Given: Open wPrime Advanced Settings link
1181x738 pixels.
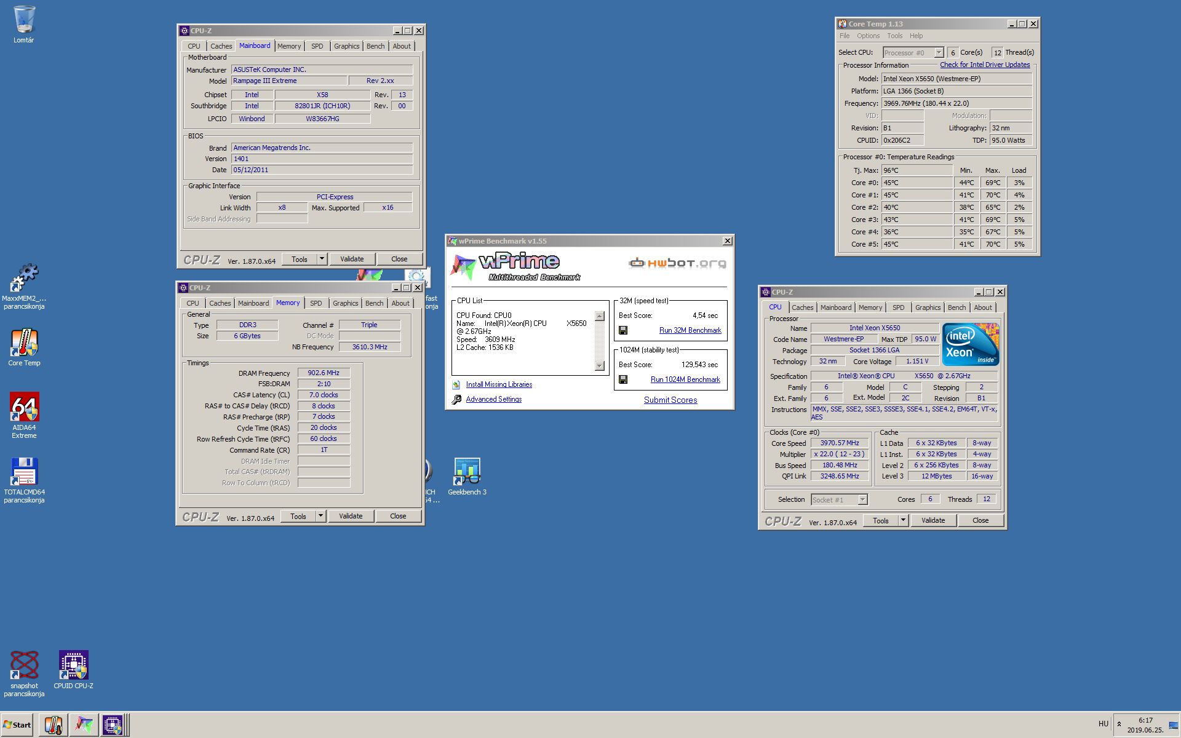Looking at the screenshot, I should [x=493, y=399].
